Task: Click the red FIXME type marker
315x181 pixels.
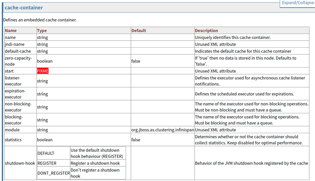Action: pyautogui.click(x=43, y=71)
